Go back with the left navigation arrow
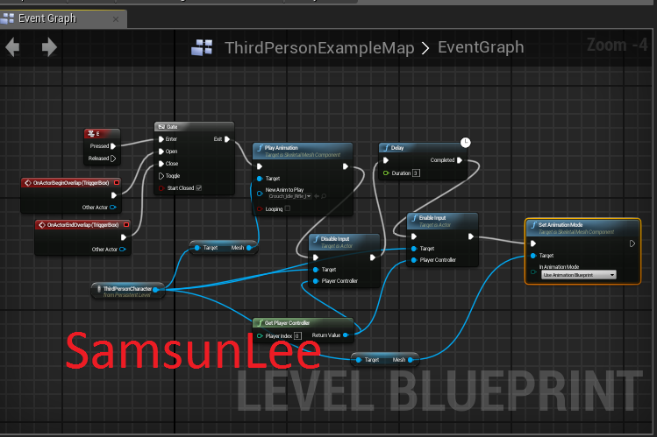This screenshot has height=437, width=657. coord(12,46)
